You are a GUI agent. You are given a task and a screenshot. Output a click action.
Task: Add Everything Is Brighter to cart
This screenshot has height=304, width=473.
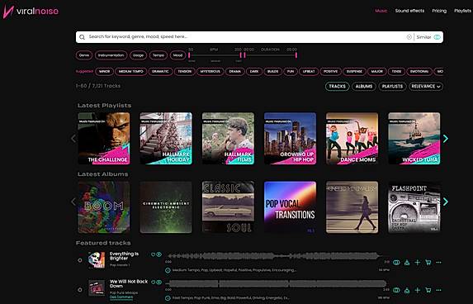428,263
